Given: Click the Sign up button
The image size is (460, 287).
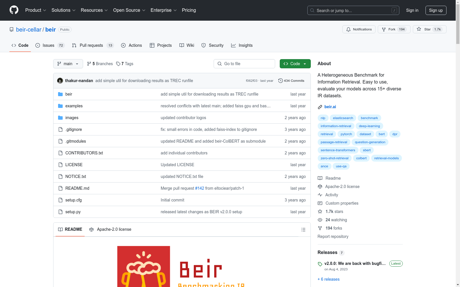Looking at the screenshot, I should (436, 10).
